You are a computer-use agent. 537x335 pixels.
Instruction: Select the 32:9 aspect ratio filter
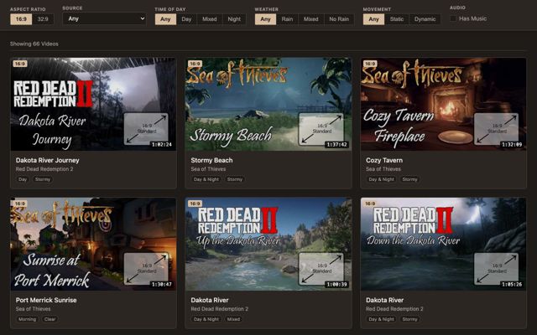tap(43, 19)
